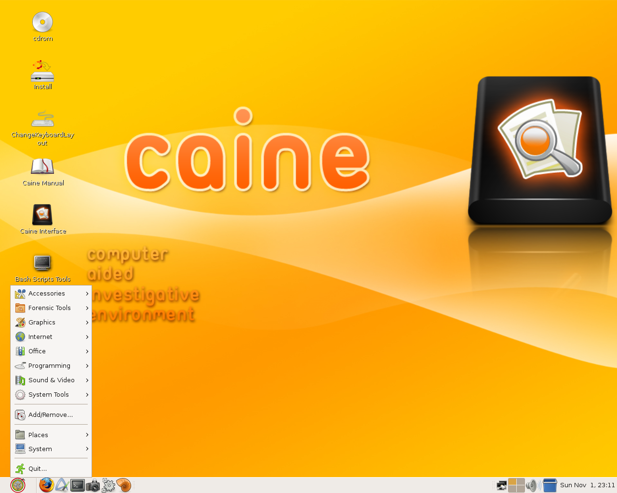
Task: Choose Add/Remove... from the main menu
Action: pos(52,415)
